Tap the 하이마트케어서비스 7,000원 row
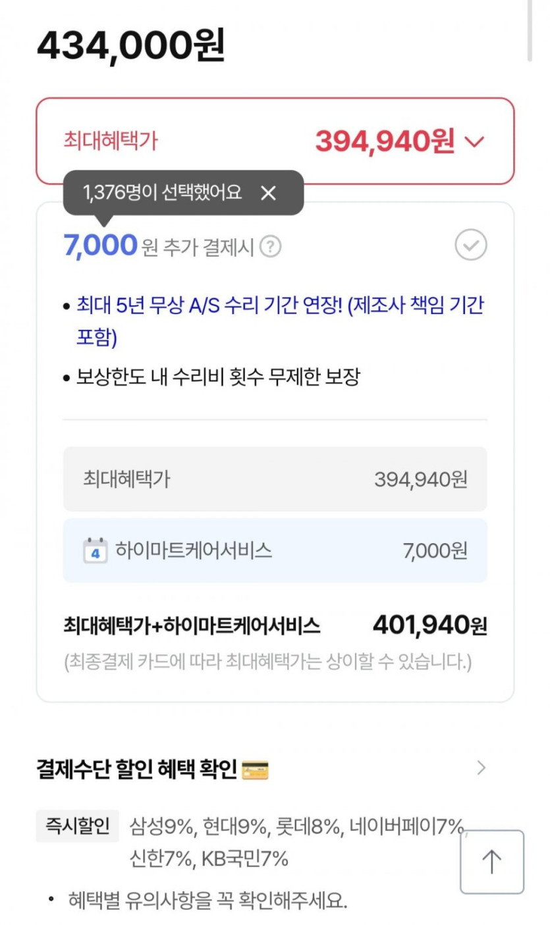550x925 pixels. [x=275, y=550]
